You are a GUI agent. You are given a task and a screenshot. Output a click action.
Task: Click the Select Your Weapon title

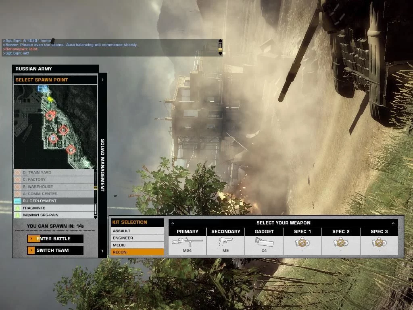pyautogui.click(x=284, y=223)
